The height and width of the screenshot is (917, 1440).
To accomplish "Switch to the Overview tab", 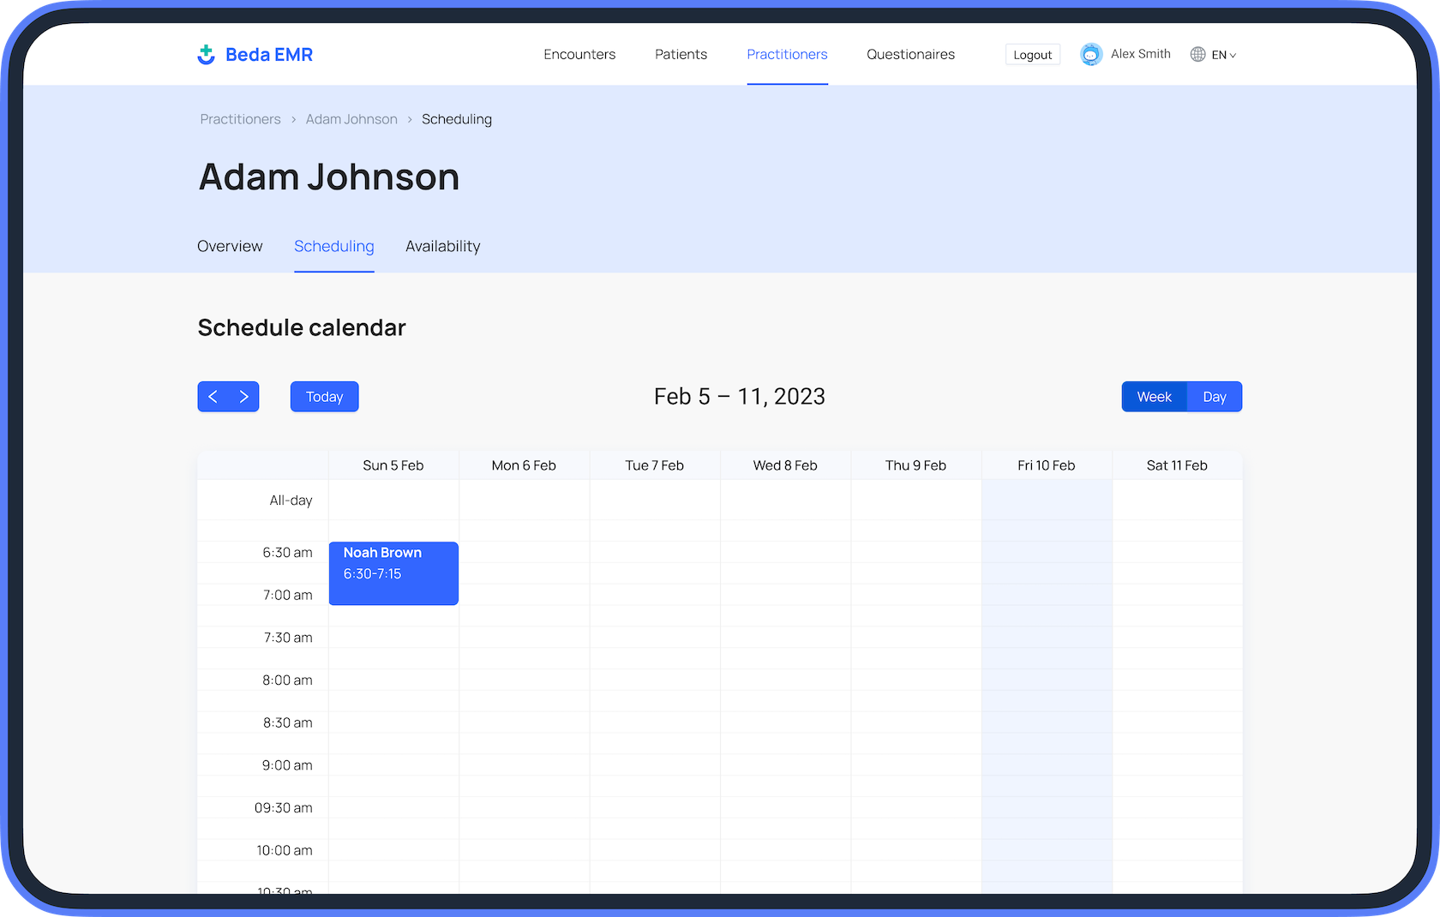I will point(229,246).
